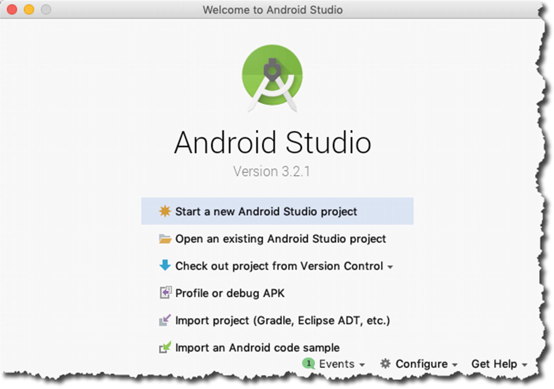Select 'Check out project from Version Control' label
Screen dimensions: 554x389
tap(279, 266)
